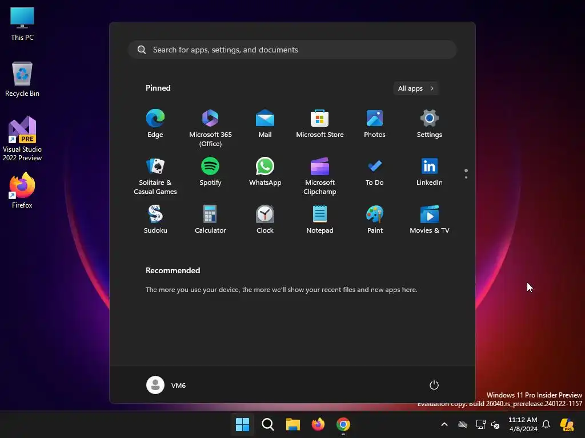Open the clock and date flyout
This screenshot has height=438, width=585.
[523, 424]
